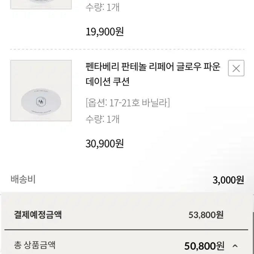Click the 30,900원 cushion price
Viewport: 254px width, 254px height.
pos(105,143)
